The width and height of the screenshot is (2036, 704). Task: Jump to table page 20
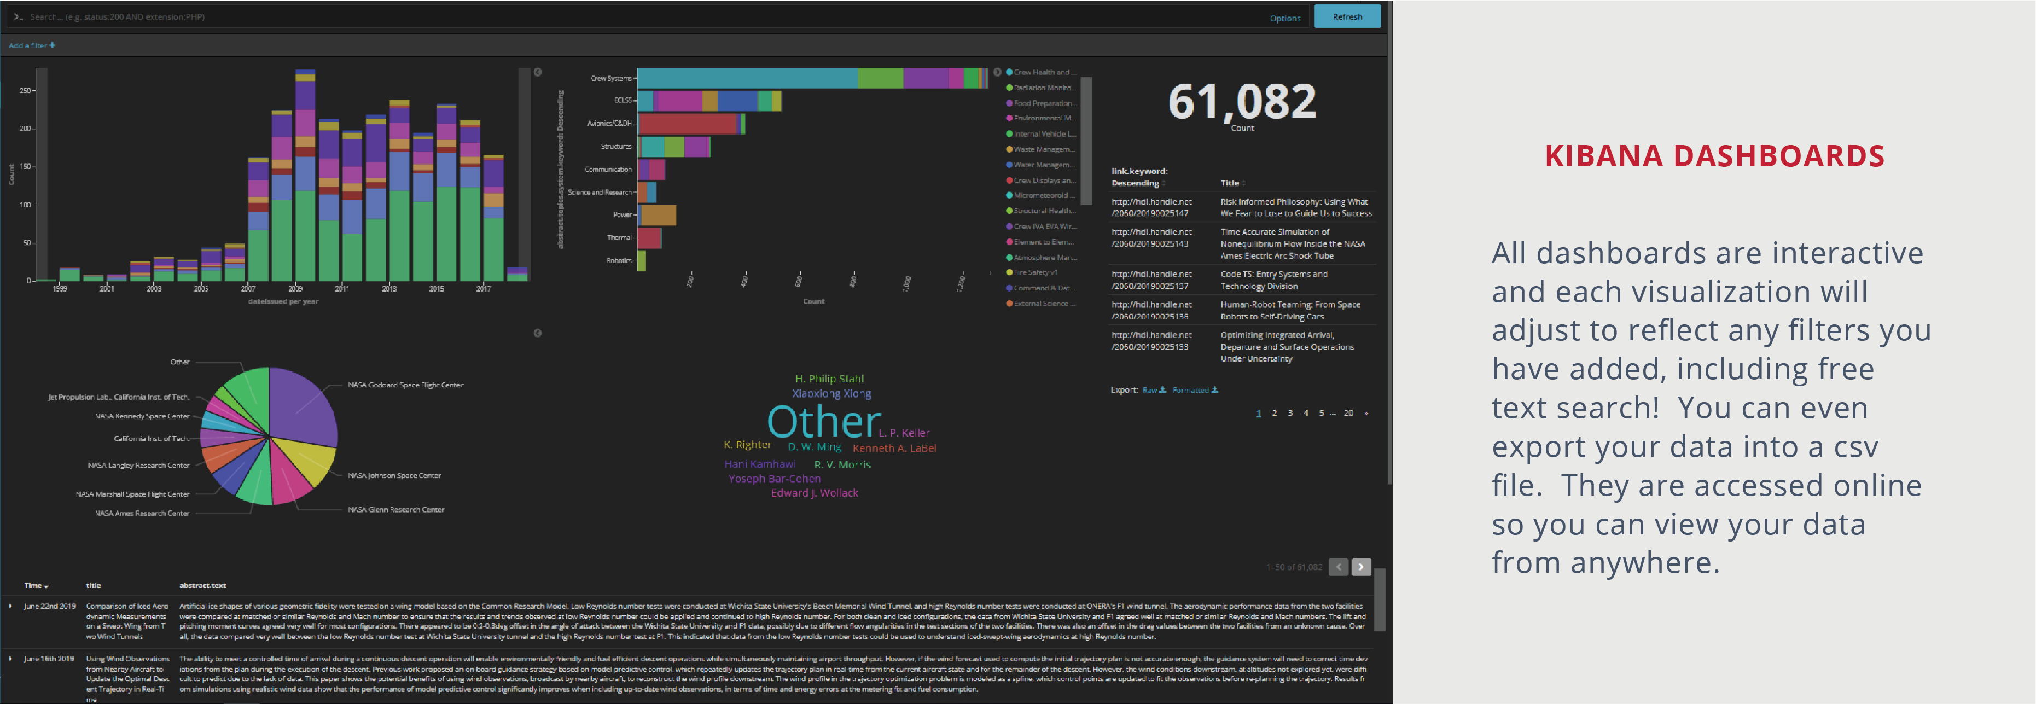coord(1348,413)
